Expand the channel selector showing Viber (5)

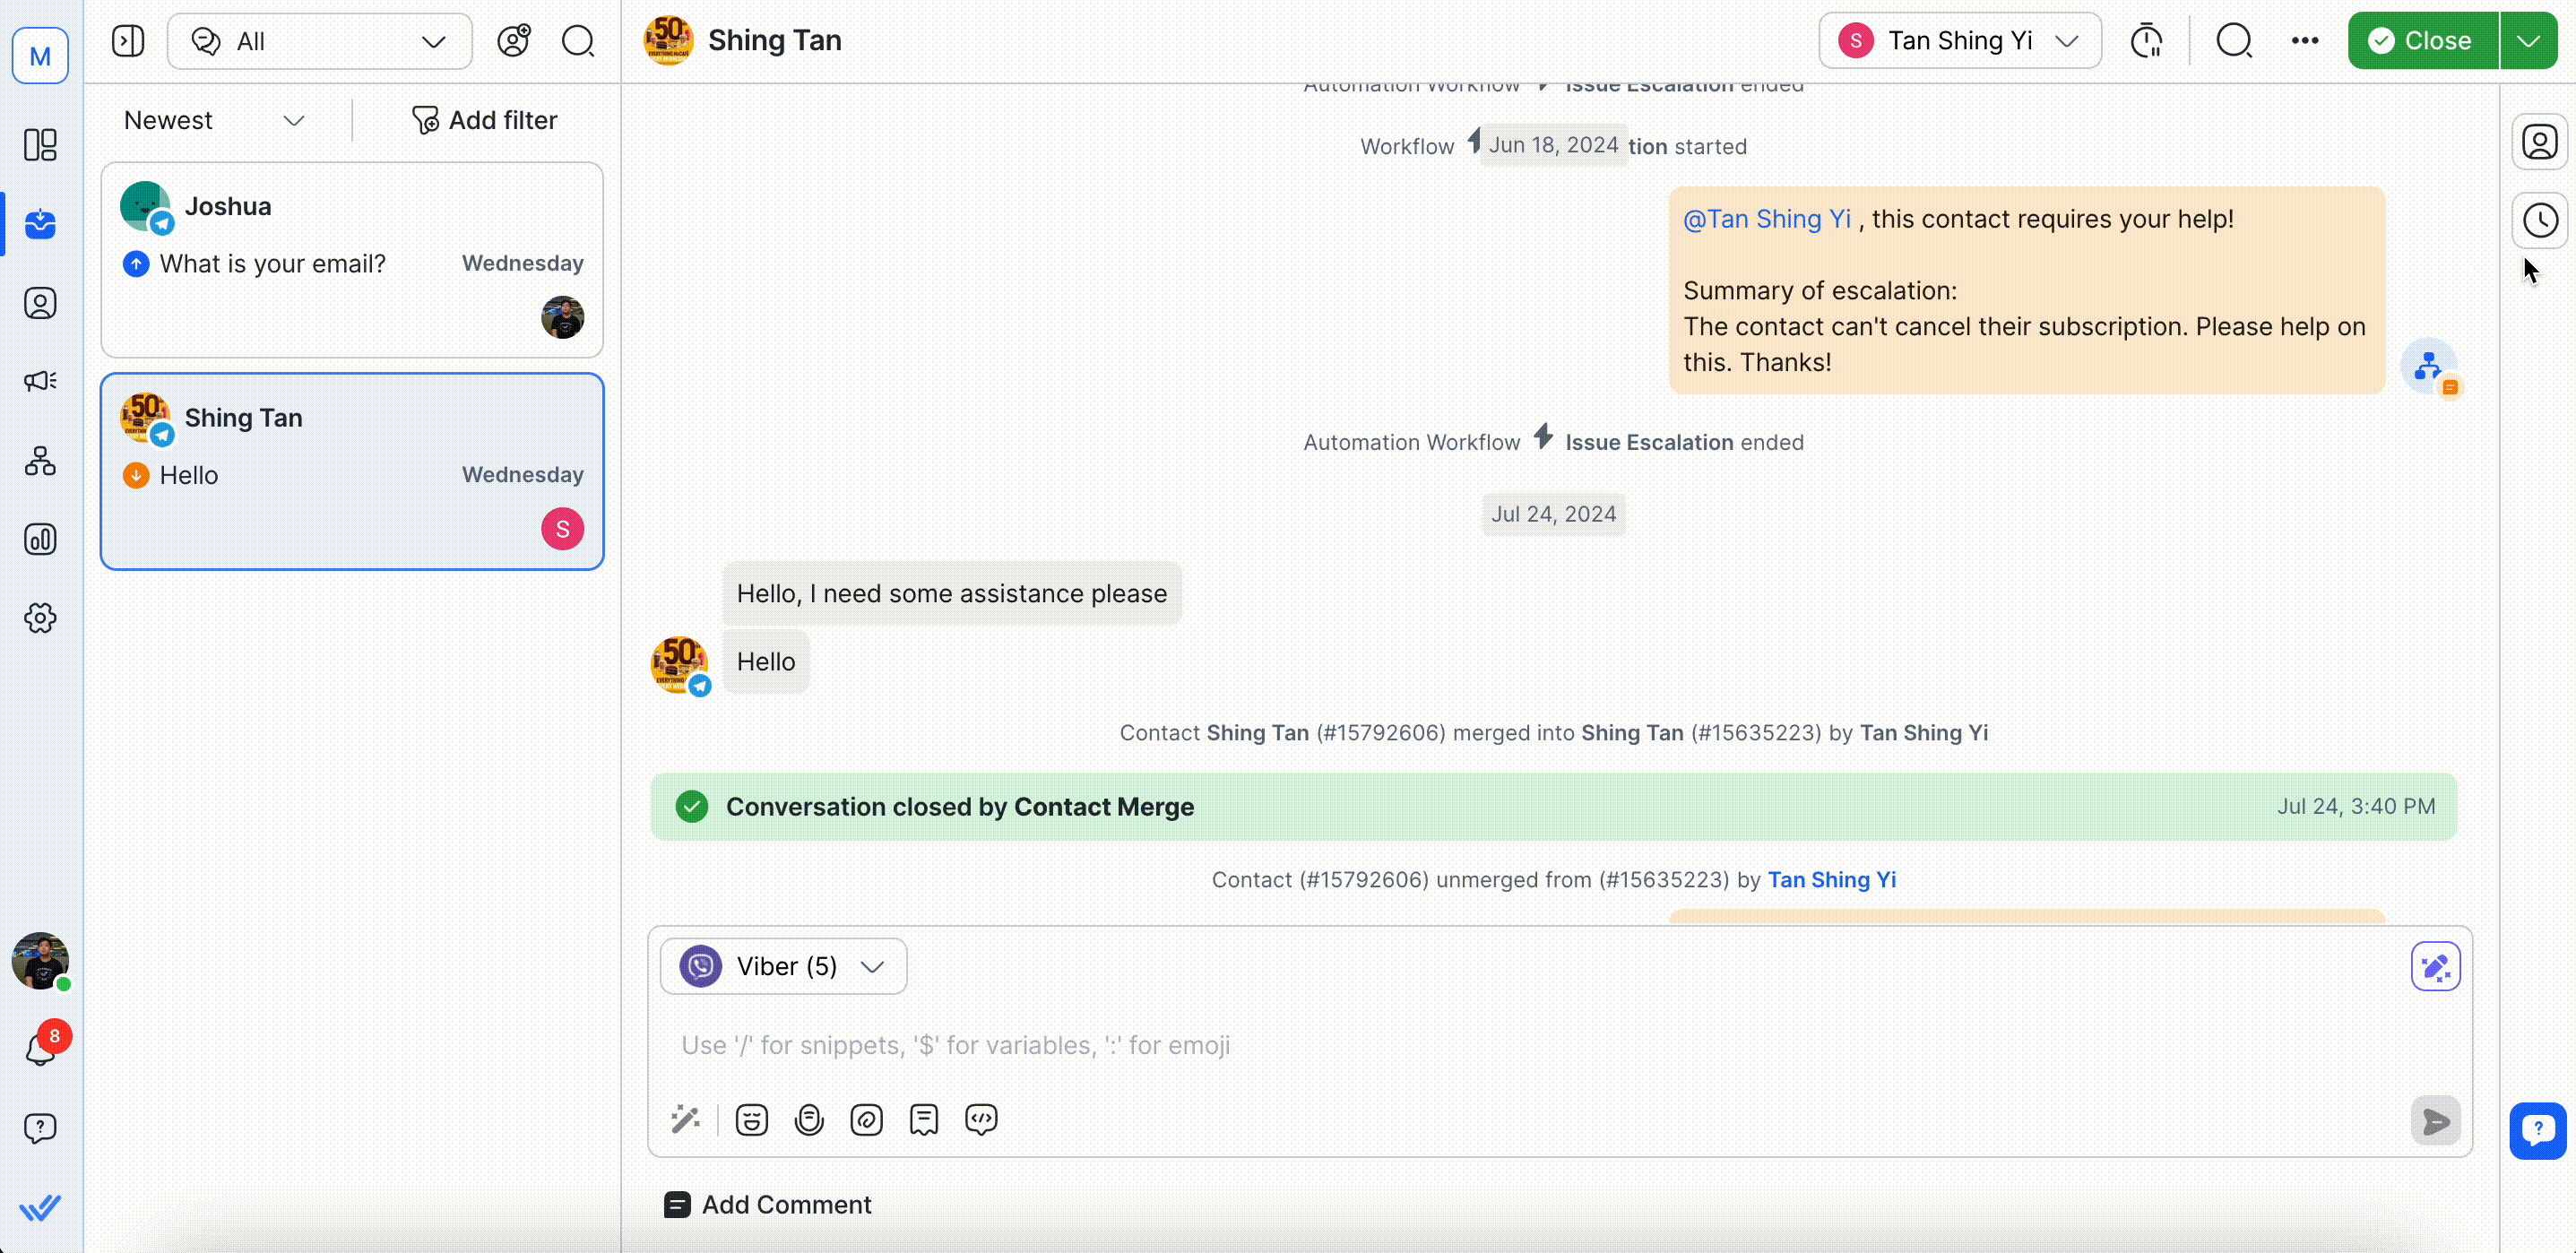[871, 966]
